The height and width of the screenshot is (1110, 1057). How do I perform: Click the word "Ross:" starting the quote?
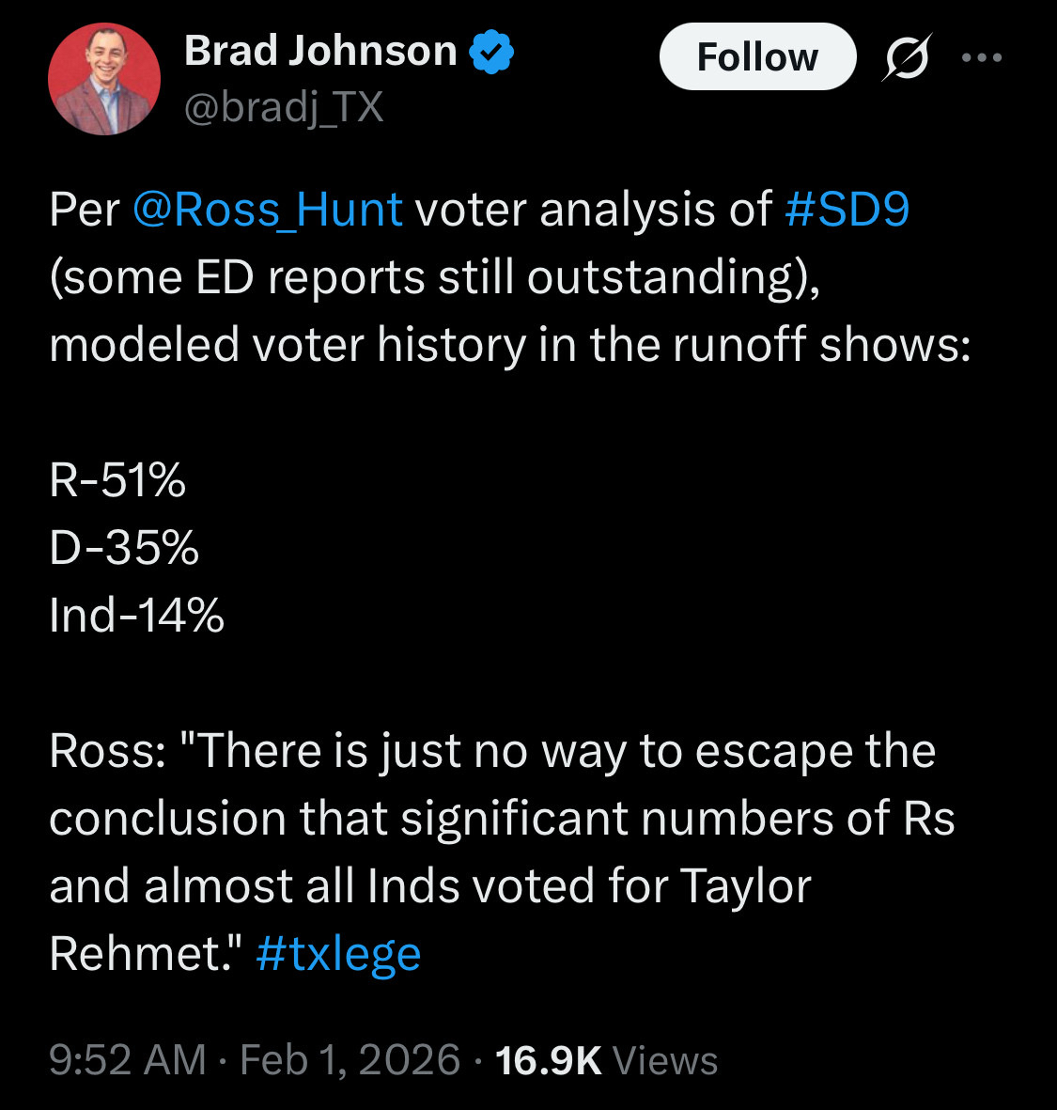[107, 750]
